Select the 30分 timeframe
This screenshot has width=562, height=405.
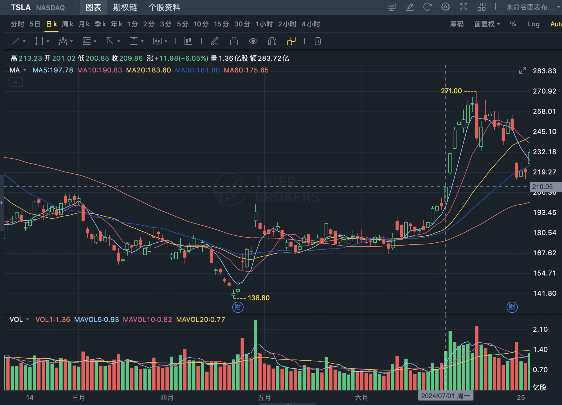pyautogui.click(x=242, y=24)
